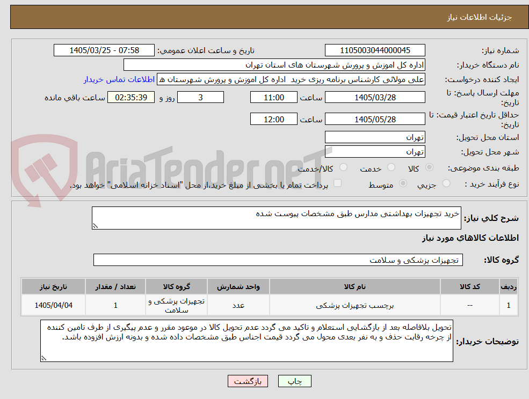Screen dimensions: 529x399
Task: Click the طبقه بندی موضوعی label
Action: 483,168
